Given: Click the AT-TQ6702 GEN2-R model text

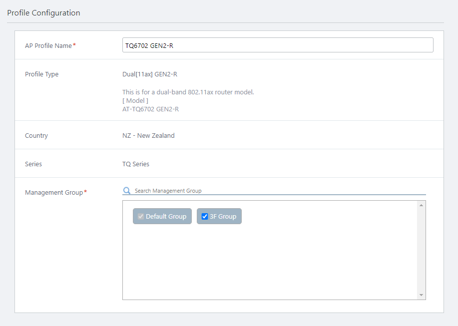Looking at the screenshot, I should [150, 109].
